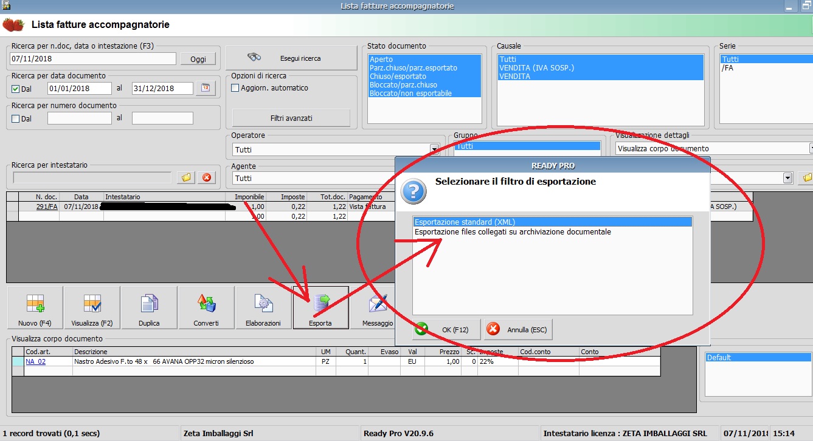The height and width of the screenshot is (441, 813).
Task: Choose Tutti in the Causale list
Action: 600,60
